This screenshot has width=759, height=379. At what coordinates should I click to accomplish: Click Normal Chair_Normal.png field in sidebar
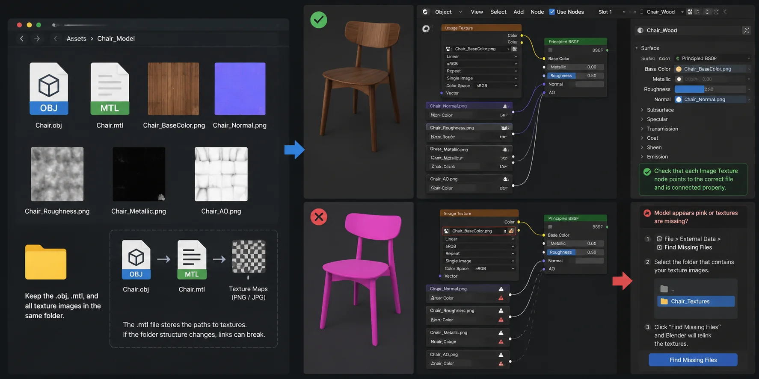[712, 100]
